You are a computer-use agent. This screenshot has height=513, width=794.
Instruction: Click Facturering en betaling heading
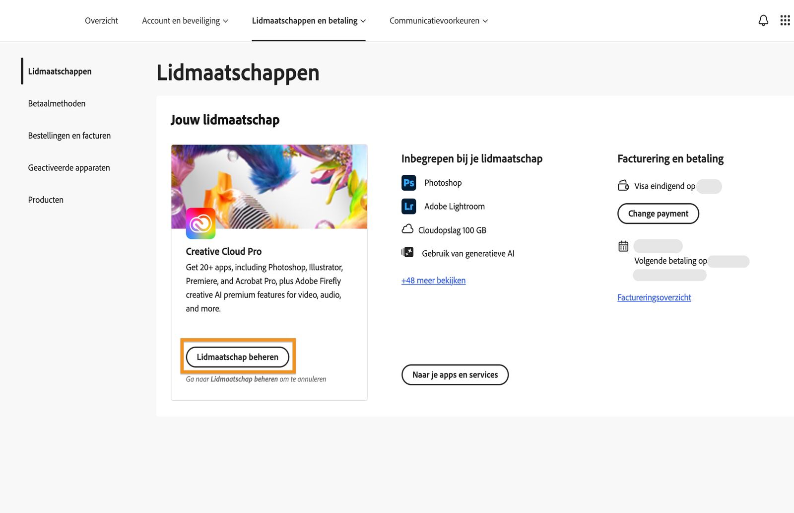(670, 159)
